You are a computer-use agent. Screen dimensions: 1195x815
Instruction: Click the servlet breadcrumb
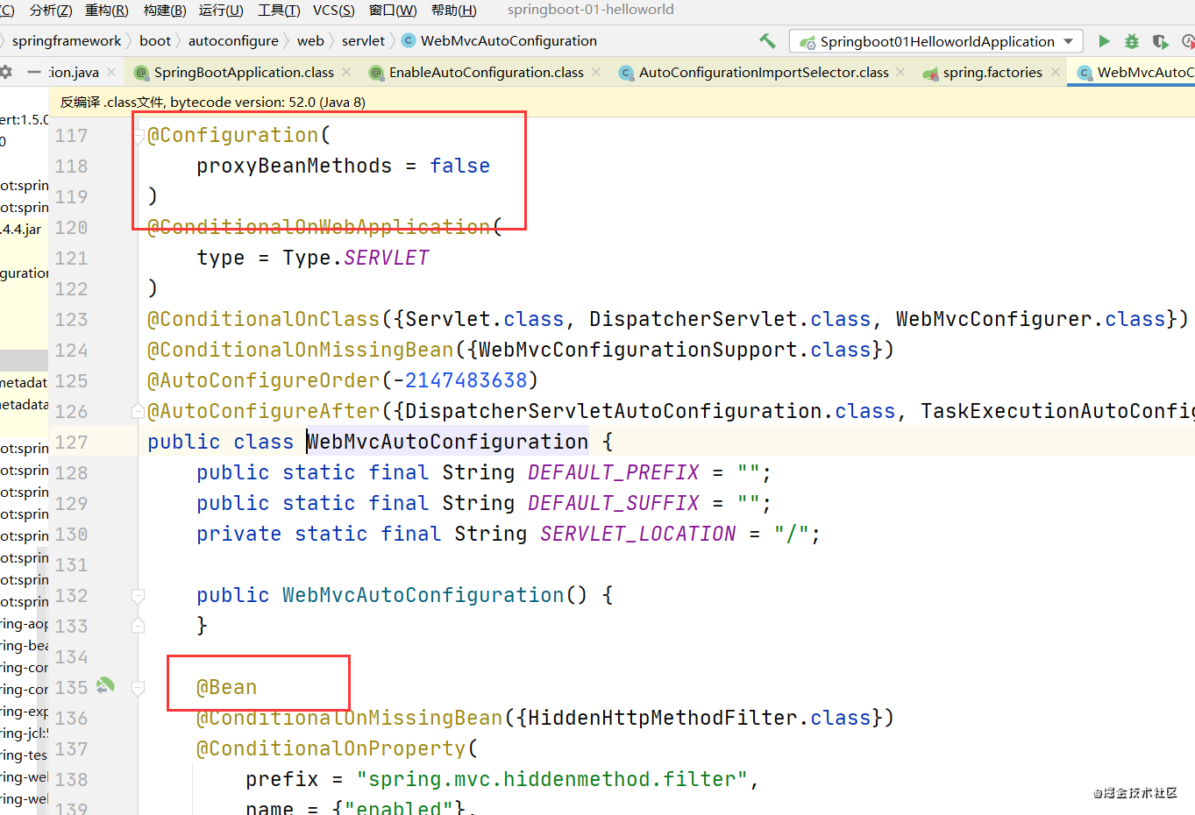pos(363,40)
